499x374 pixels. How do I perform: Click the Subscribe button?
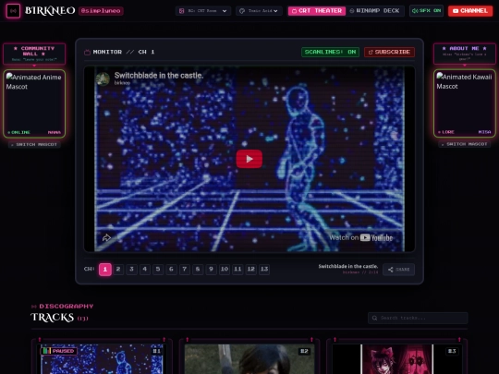[x=389, y=52]
